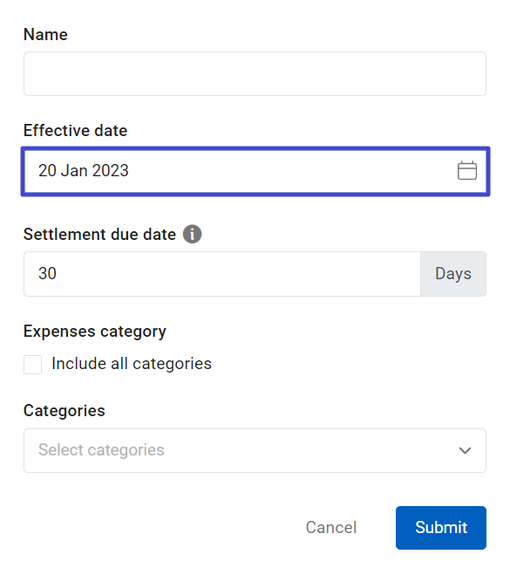The image size is (510, 568).
Task: Click the Effective date label
Action: 75,130
